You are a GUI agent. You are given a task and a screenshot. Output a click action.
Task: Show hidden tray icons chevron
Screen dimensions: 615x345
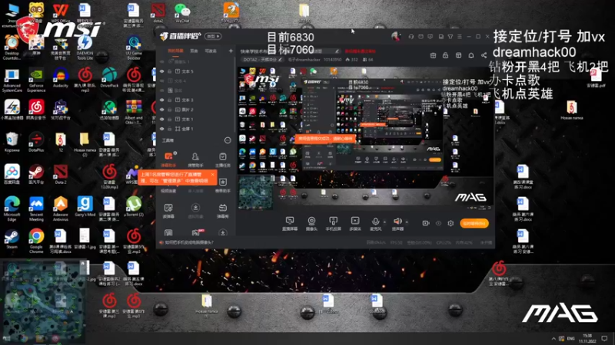point(553,338)
